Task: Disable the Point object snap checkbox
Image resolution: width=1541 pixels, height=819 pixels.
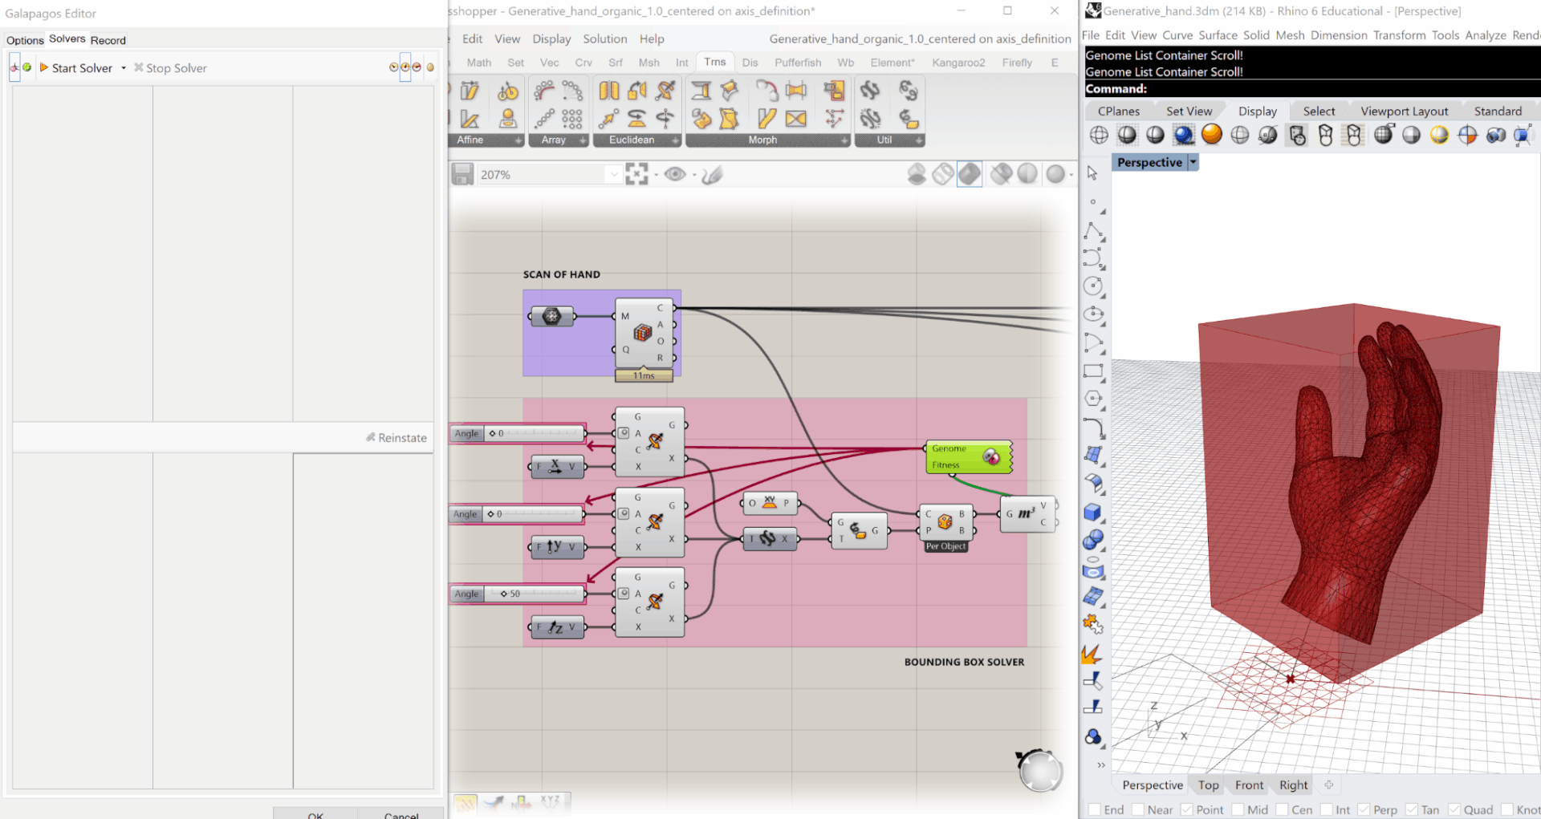Action: (1187, 809)
